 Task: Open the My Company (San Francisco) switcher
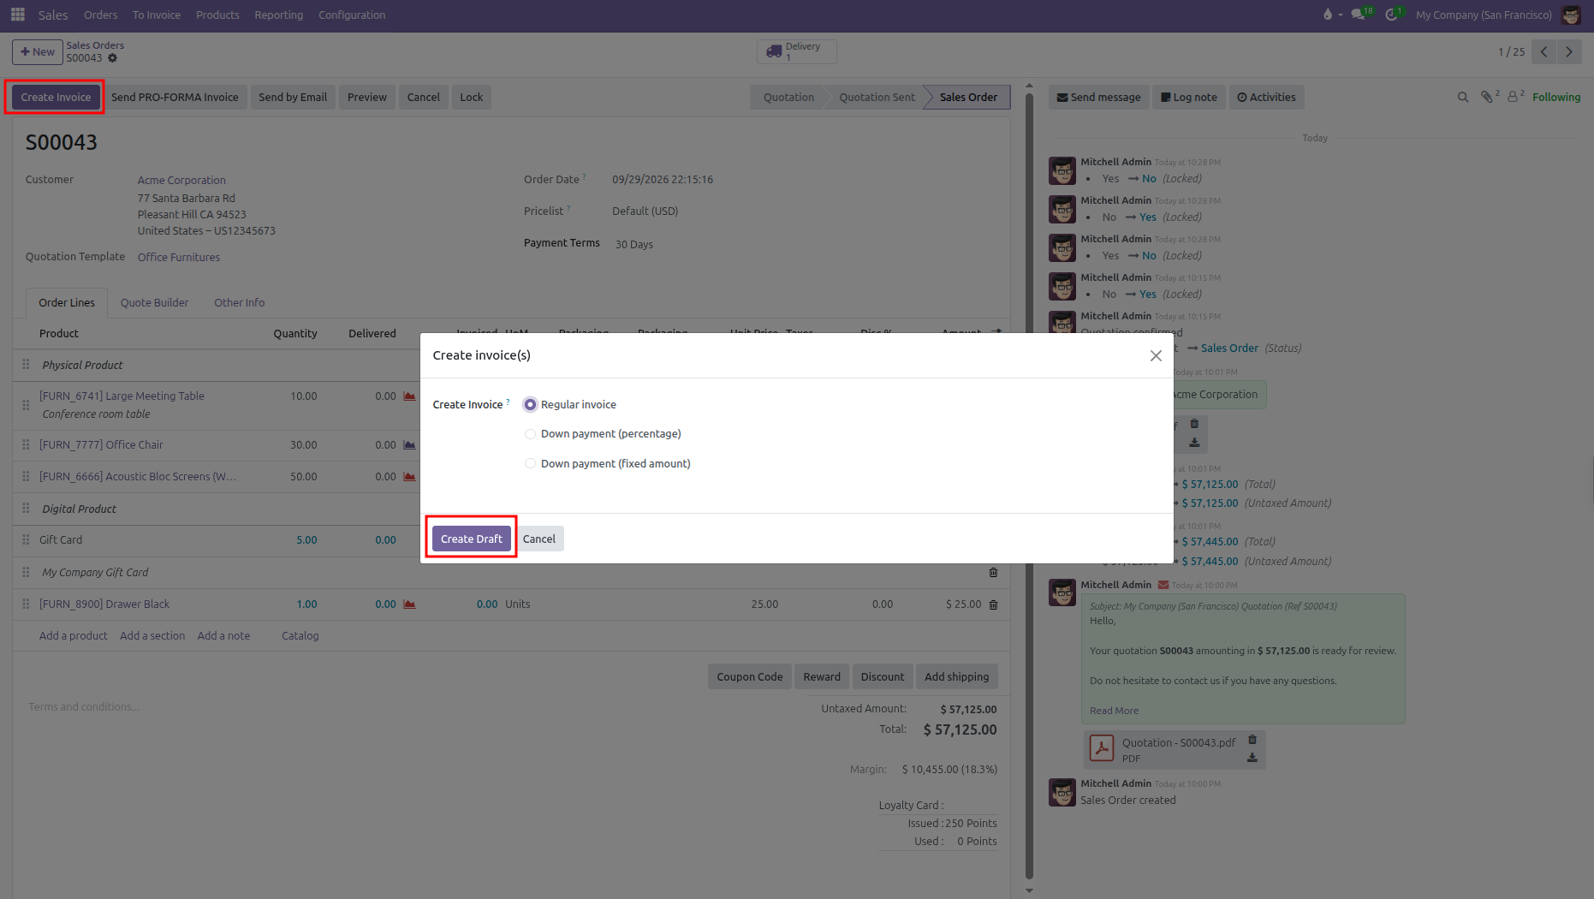(x=1484, y=15)
